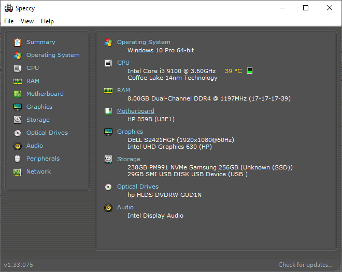The height and width of the screenshot is (272, 342).
Task: Click Check for updates link
Action: pos(305,265)
